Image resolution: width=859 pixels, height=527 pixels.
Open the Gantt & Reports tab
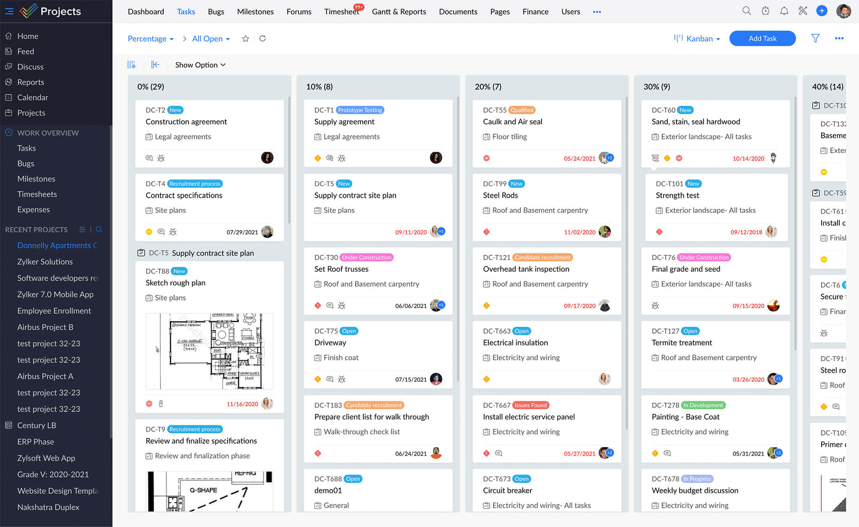click(x=399, y=12)
